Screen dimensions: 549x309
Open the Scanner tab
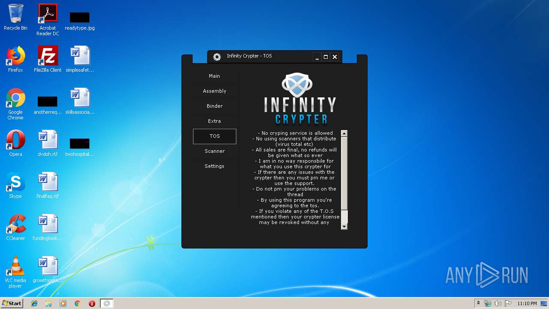coord(214,151)
